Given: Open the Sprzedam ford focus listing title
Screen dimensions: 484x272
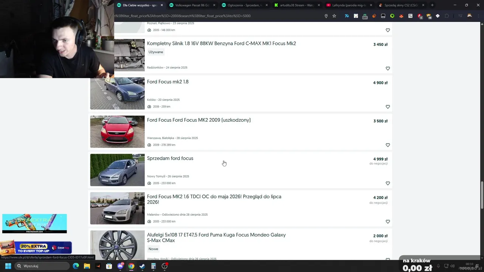Looking at the screenshot, I should tap(170, 158).
